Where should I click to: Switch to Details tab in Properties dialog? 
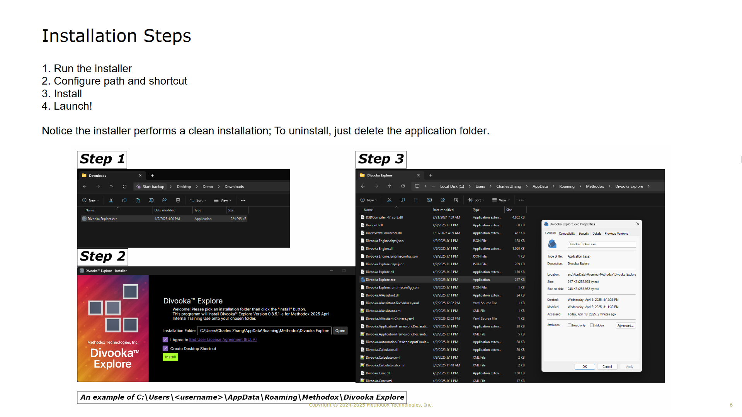pyautogui.click(x=597, y=234)
